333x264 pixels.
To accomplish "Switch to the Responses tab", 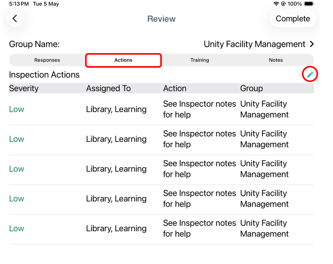I will pos(47,60).
